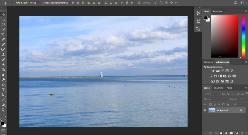The height and width of the screenshot is (135, 248).
Task: Toggle pixel layer filter in Layers panel
Action: [x=224, y=94]
